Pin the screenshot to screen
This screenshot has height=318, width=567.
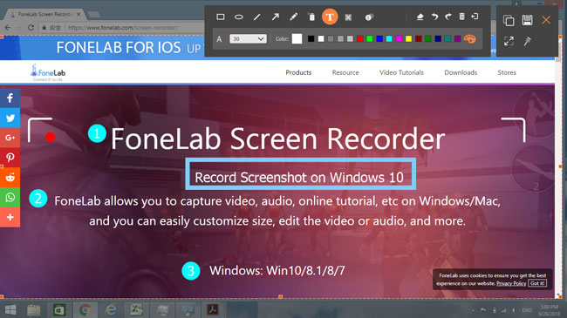tap(527, 41)
